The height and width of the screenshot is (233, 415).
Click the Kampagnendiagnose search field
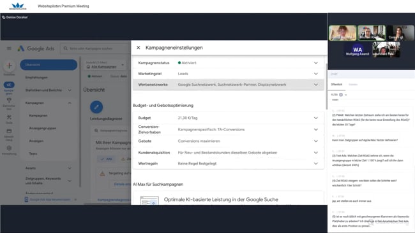[112, 131]
